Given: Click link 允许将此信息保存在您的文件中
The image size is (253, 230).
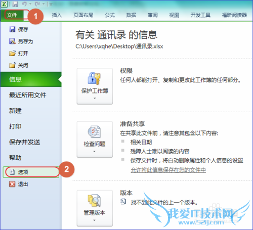Looking at the screenshot, I should point(168,170).
